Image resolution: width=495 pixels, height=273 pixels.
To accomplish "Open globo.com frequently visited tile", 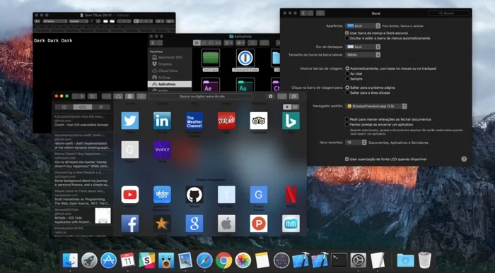I will [x=162, y=195].
